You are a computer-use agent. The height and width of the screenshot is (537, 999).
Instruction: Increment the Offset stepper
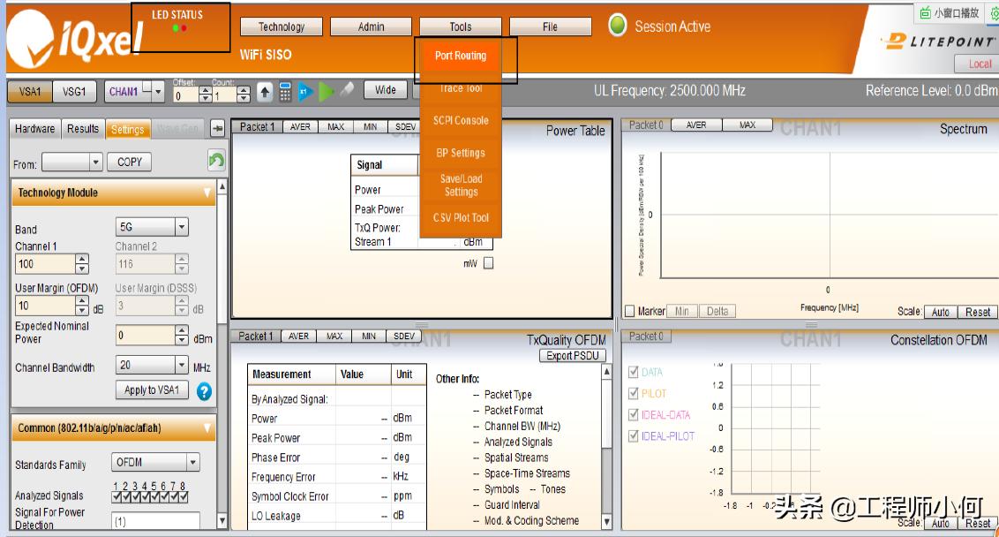(x=206, y=91)
